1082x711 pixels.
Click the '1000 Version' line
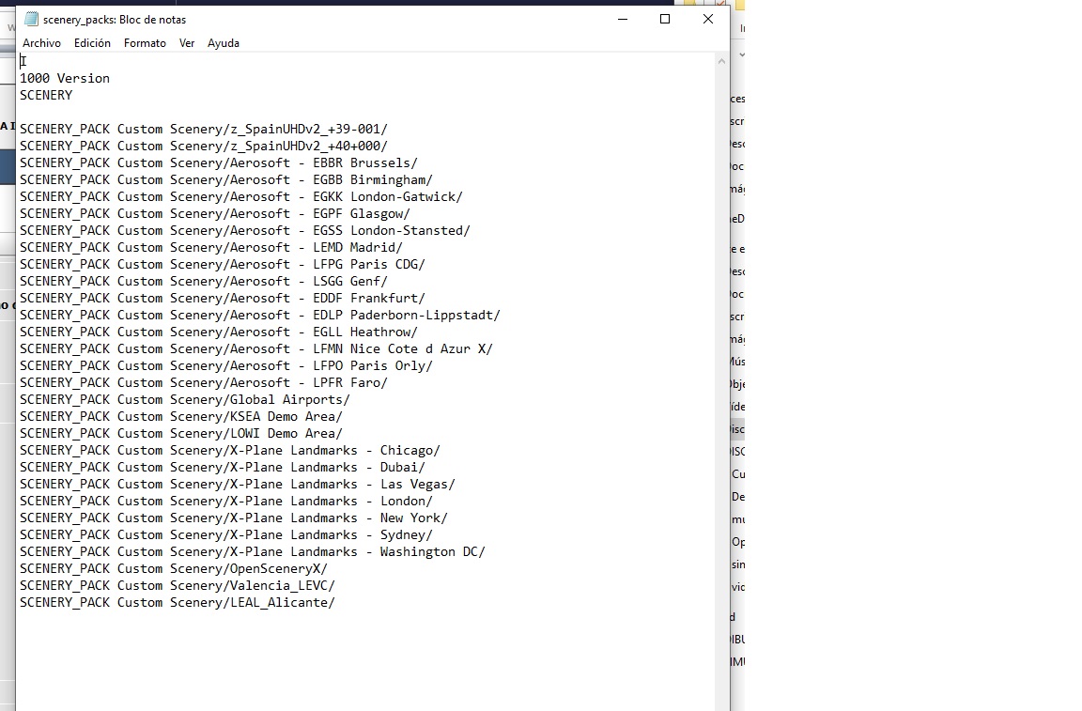[65, 79]
